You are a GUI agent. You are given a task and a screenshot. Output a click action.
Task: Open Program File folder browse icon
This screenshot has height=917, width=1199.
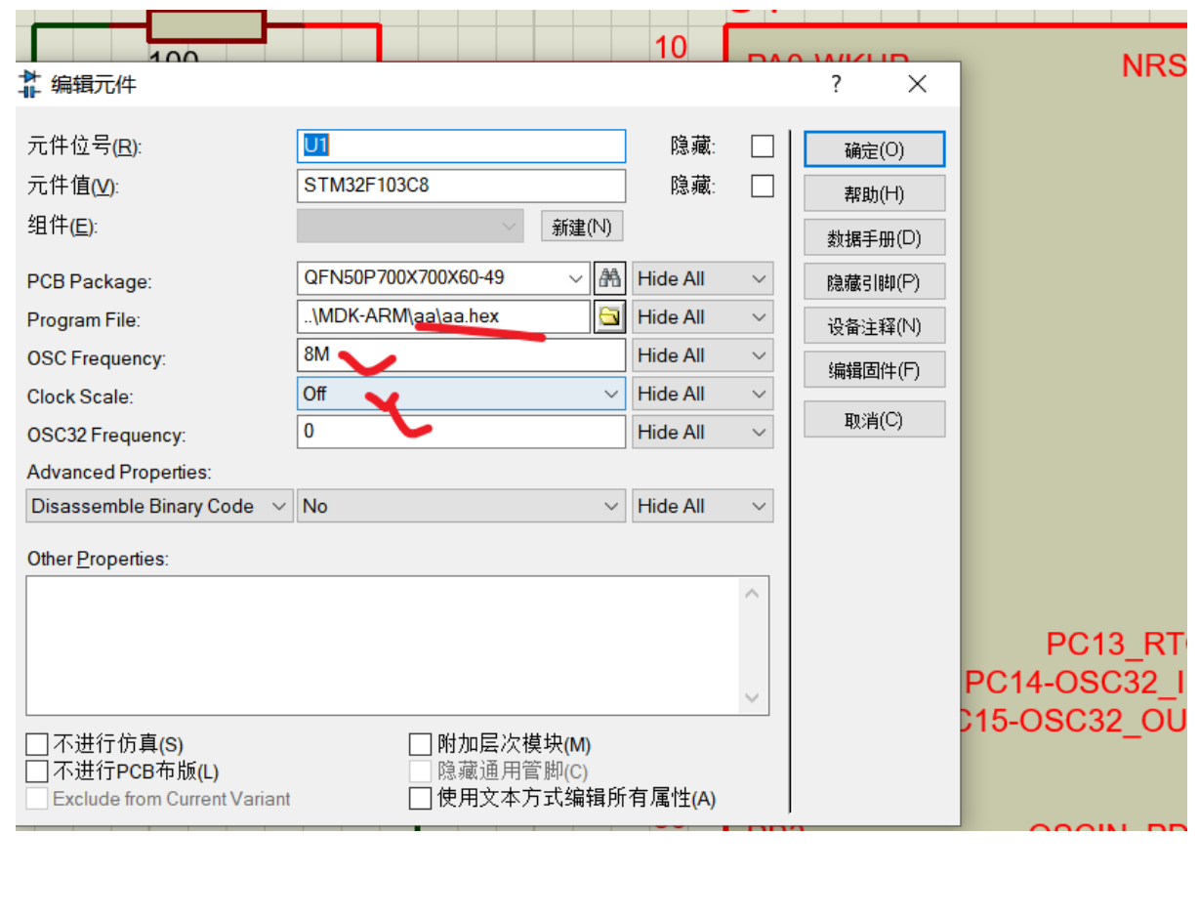point(609,316)
